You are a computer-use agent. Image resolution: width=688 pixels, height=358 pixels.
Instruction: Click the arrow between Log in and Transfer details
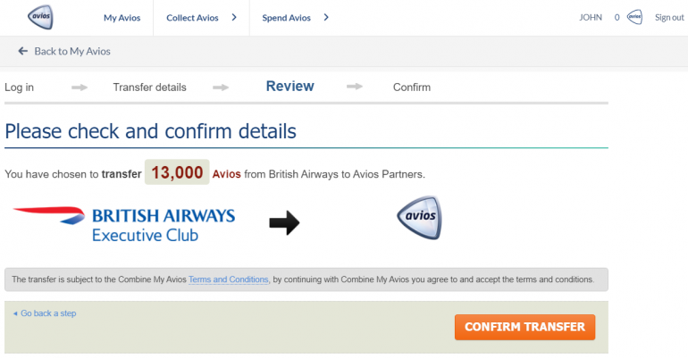pos(80,87)
